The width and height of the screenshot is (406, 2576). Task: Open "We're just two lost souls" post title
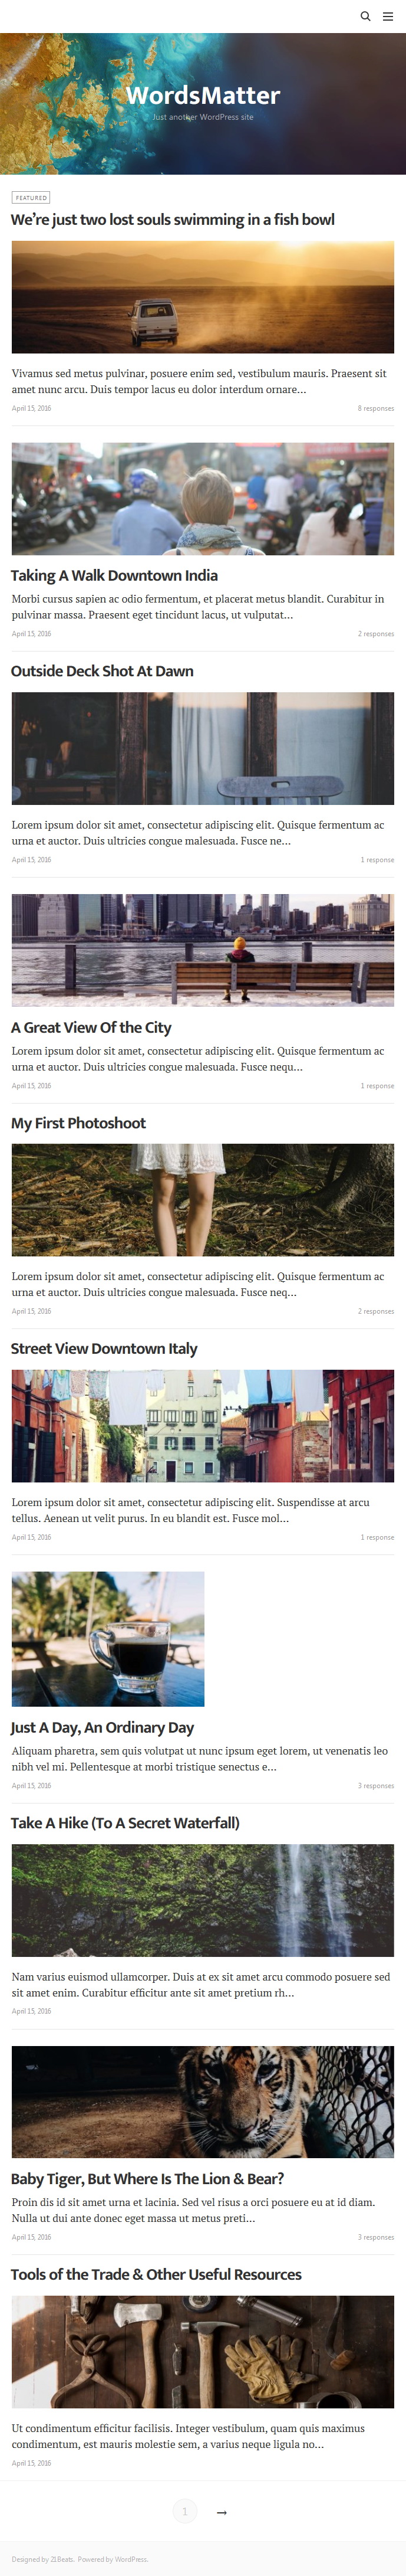point(173,220)
